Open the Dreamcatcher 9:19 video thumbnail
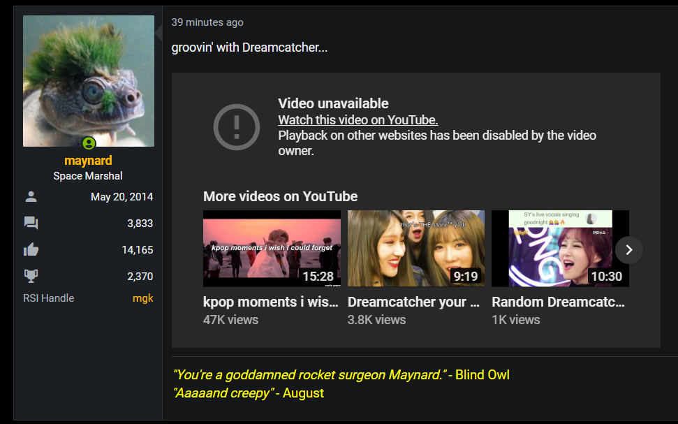Image resolution: width=678 pixels, height=424 pixels. pyautogui.click(x=415, y=249)
